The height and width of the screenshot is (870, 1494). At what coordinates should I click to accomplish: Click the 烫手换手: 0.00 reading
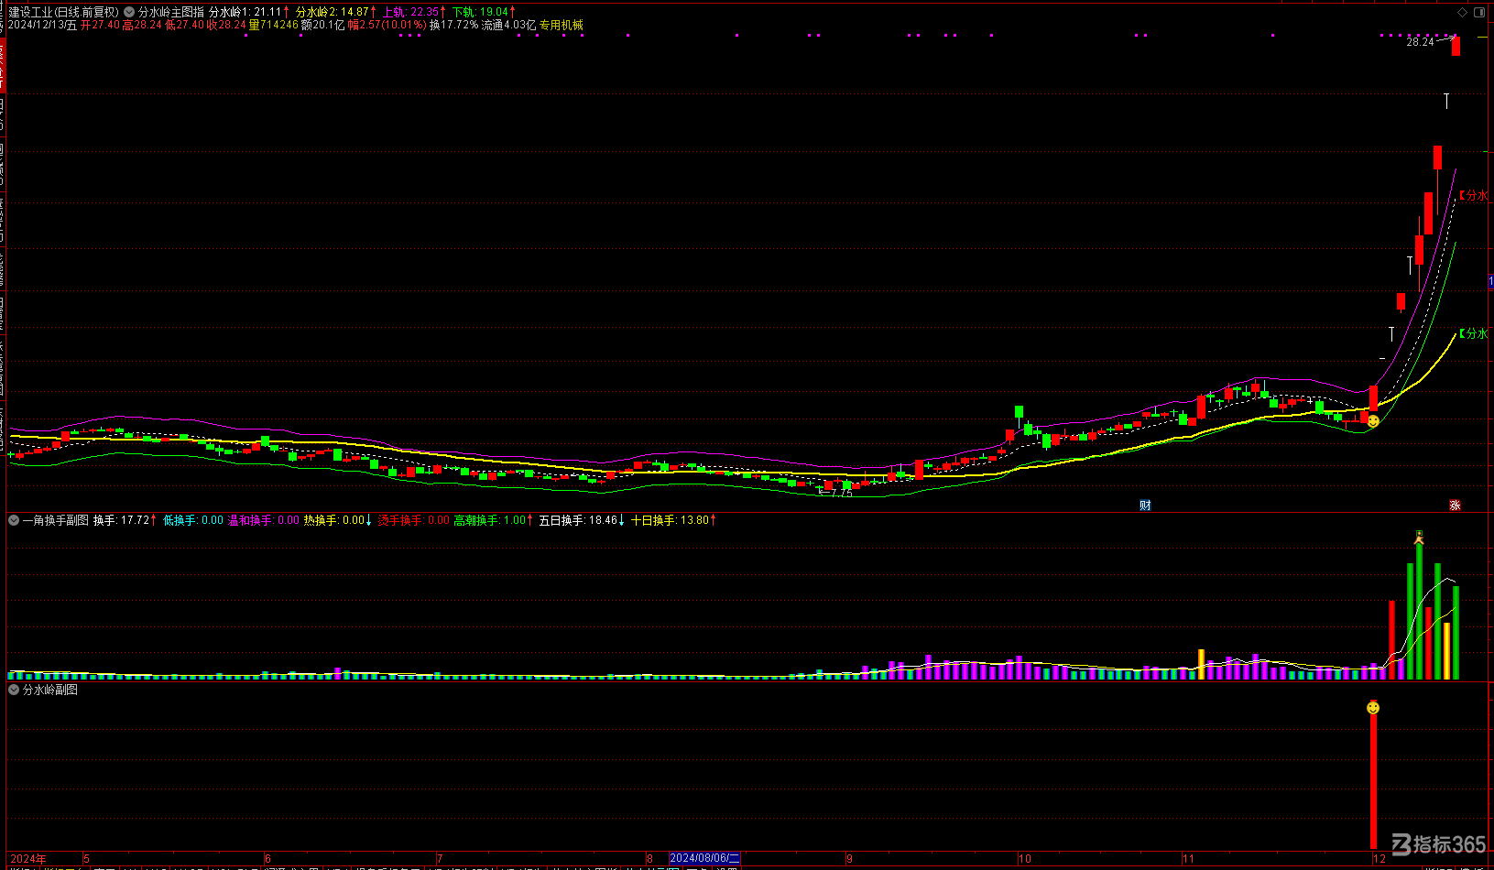[413, 520]
